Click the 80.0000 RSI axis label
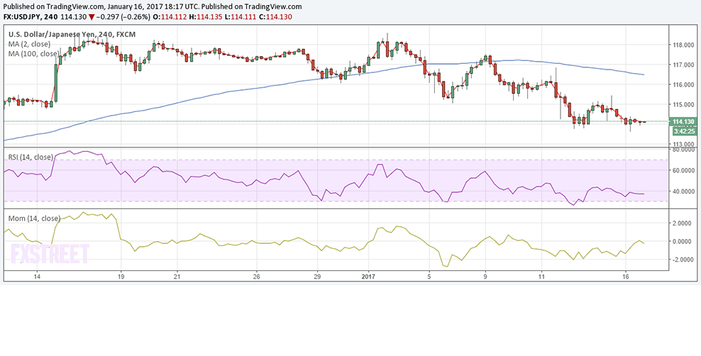 click(x=683, y=150)
